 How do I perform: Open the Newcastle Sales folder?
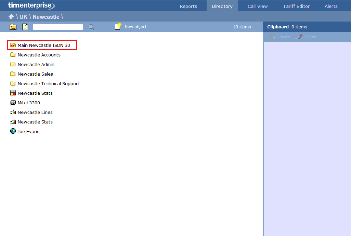tap(35, 74)
